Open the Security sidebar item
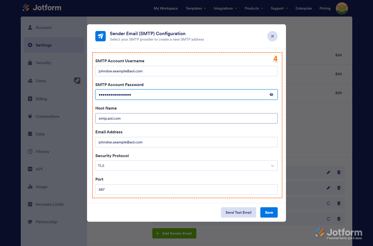Image resolution: width=373 pixels, height=246 pixels. (x=43, y=63)
